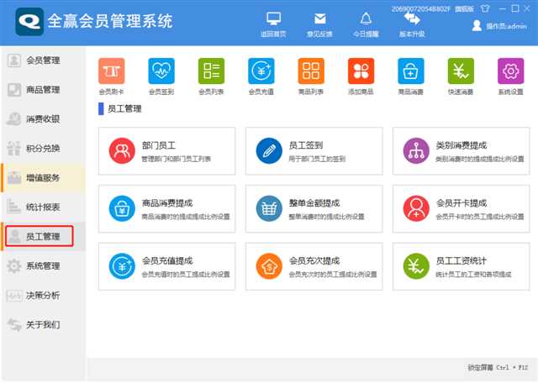Open the 员工签到 card
The height and width of the screenshot is (383, 538).
pyautogui.click(x=314, y=151)
